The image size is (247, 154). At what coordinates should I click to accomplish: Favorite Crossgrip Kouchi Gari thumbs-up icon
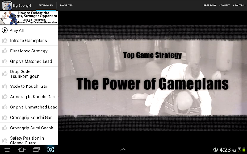pos(5,118)
